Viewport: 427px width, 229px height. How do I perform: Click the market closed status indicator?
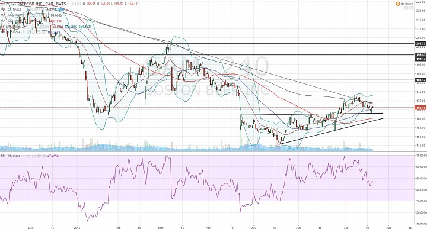tap(408, 4)
